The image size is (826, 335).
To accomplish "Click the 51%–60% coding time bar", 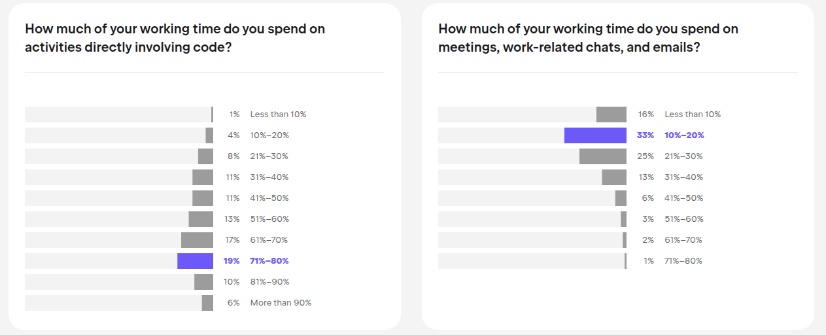I will [201, 219].
